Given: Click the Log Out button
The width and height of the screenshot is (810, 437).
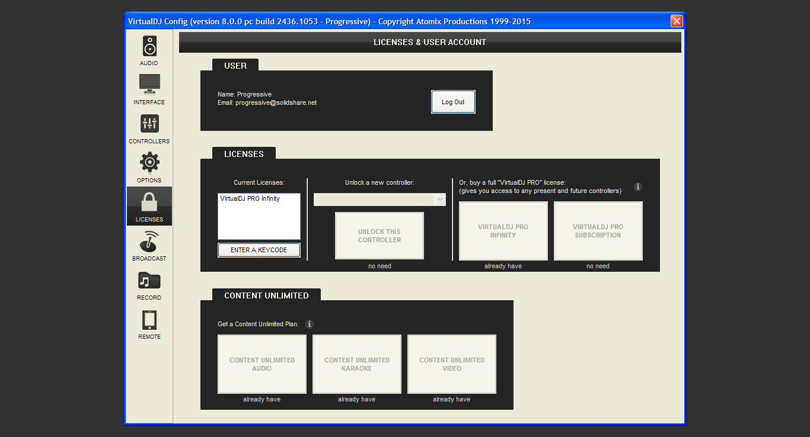Looking at the screenshot, I should pos(453,102).
